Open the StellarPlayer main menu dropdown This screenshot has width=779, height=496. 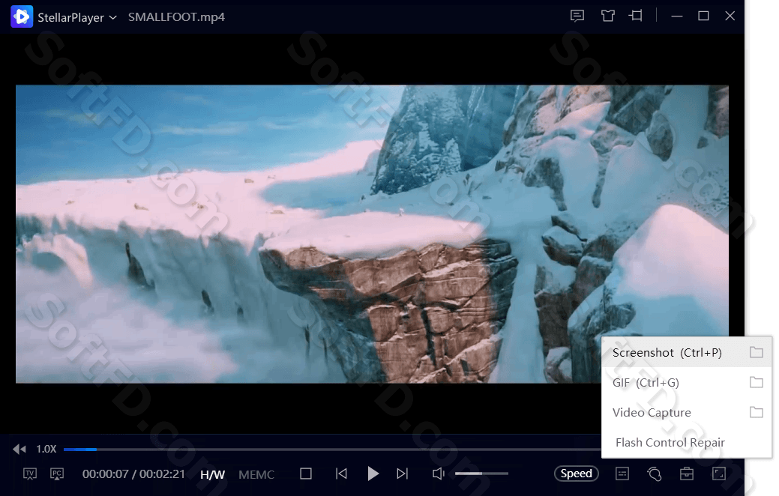click(77, 17)
